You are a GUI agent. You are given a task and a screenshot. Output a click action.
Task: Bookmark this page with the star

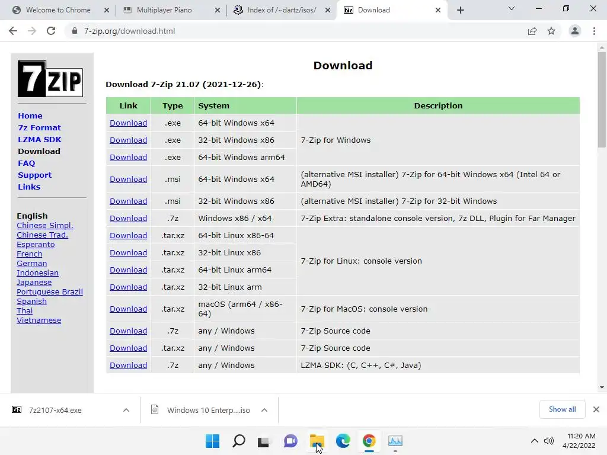551,31
